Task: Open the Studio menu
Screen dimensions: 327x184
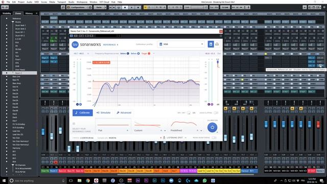Action: (x=71, y=2)
